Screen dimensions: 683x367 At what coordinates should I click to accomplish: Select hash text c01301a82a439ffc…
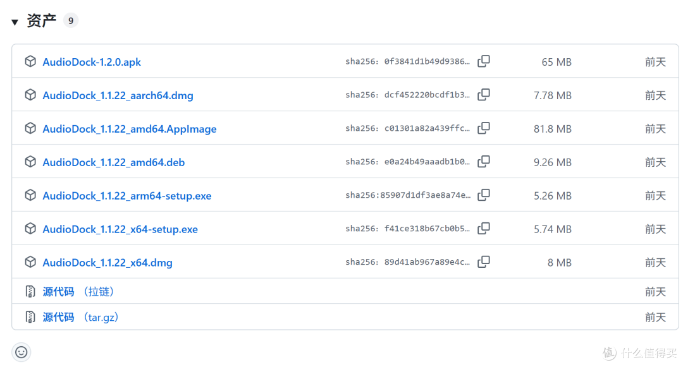pyautogui.click(x=427, y=129)
